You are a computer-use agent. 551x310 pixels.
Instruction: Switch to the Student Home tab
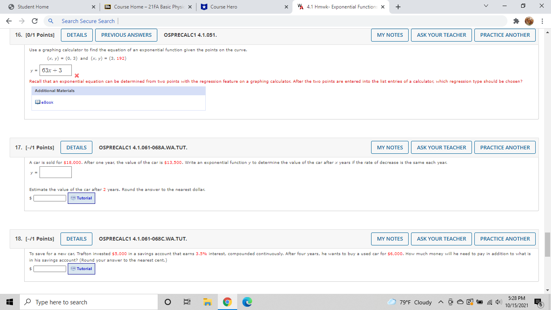[50, 7]
